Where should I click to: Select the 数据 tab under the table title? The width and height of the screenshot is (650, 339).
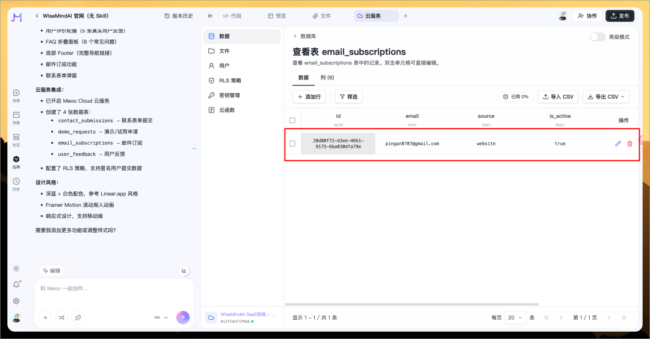click(303, 78)
